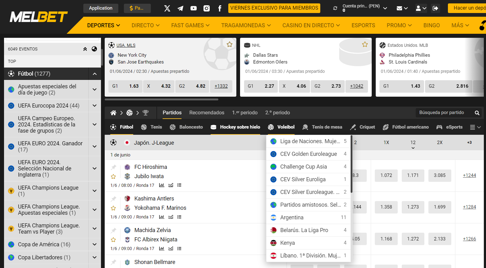Favorite FC Hiroshima vs Jubilo Iwata star
This screenshot has height=268, width=486.
click(113, 177)
